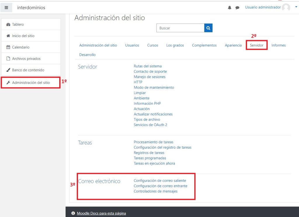
Task: Open Configuración de correo entrante
Action: (160, 186)
